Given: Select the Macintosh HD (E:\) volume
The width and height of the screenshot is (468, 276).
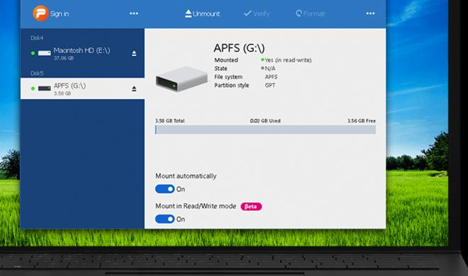Looking at the screenshot, I should coord(82,53).
